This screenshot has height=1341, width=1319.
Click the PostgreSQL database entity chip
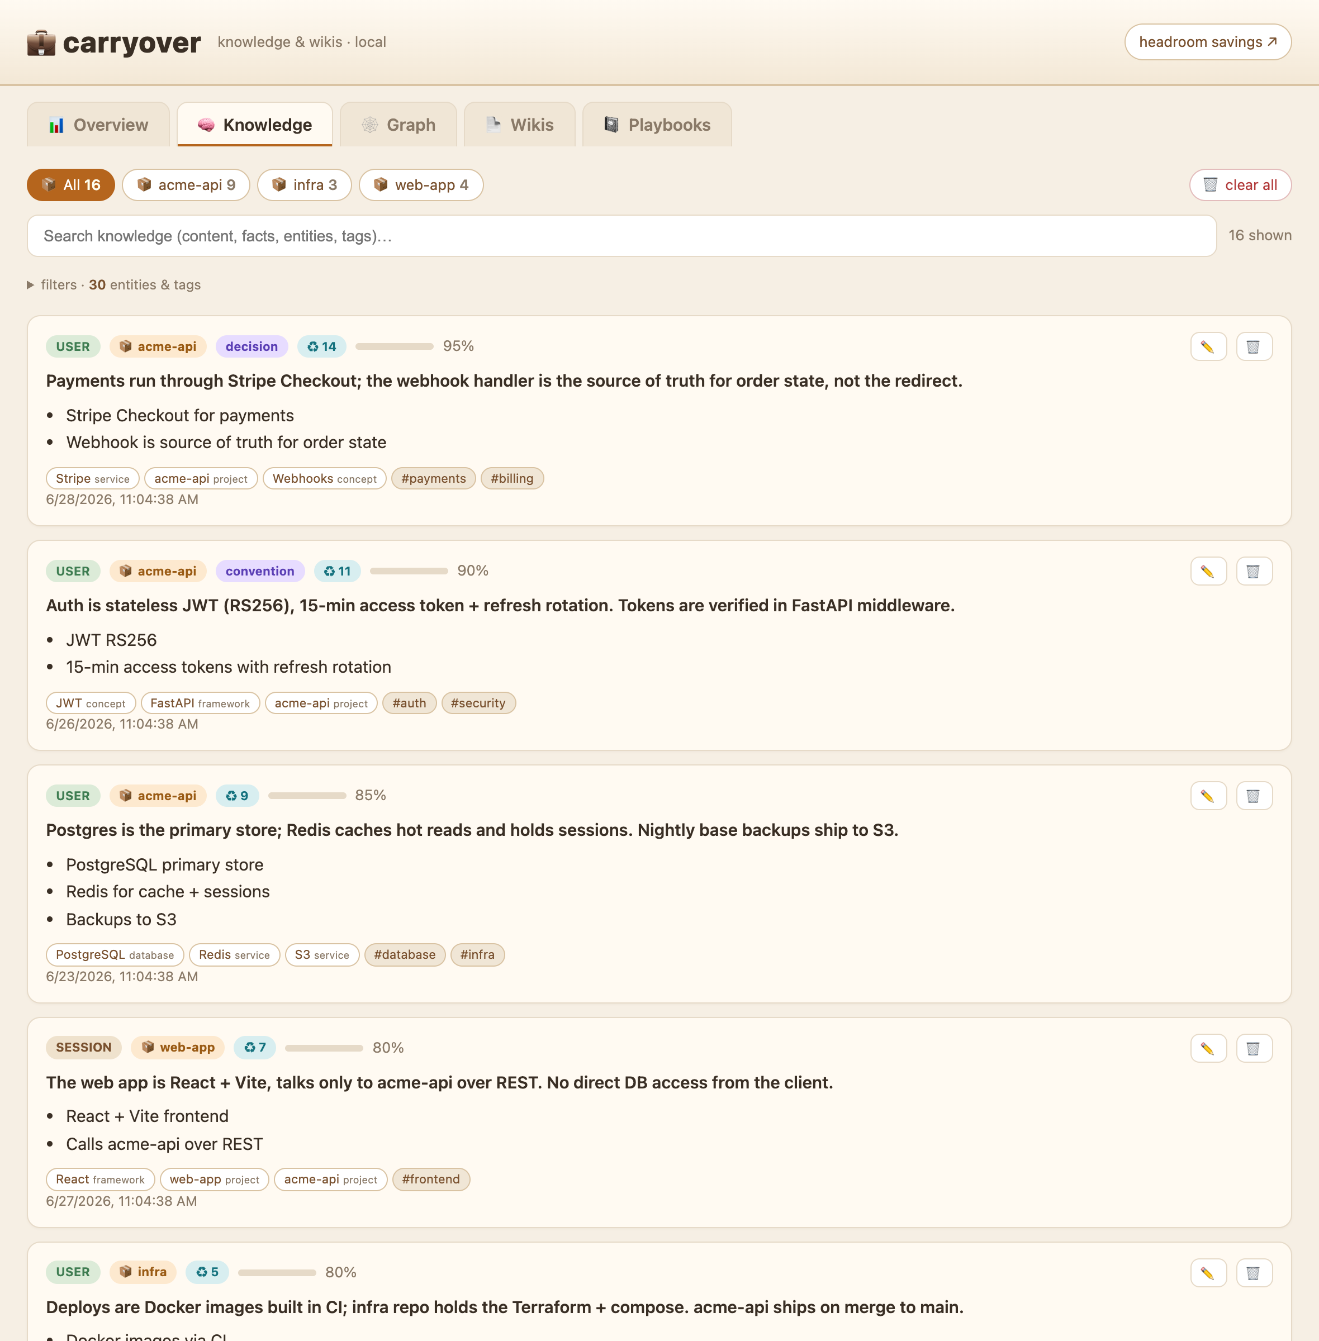click(115, 954)
